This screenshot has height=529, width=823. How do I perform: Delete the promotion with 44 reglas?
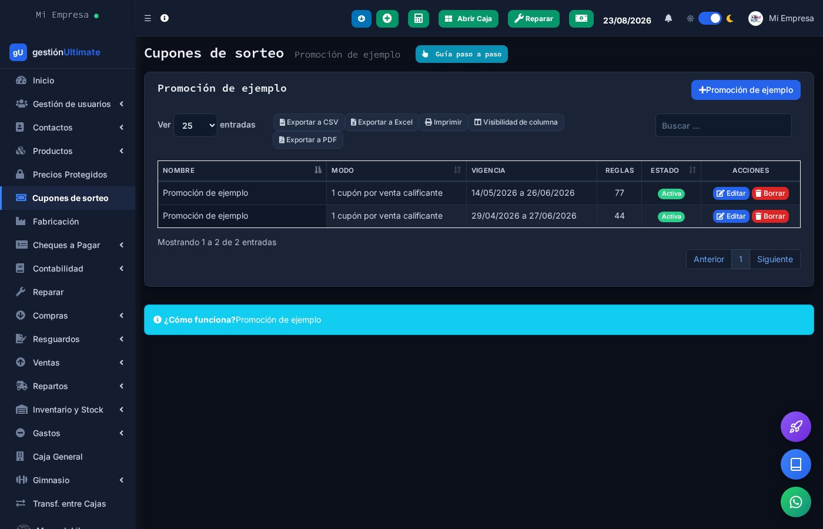pos(770,216)
